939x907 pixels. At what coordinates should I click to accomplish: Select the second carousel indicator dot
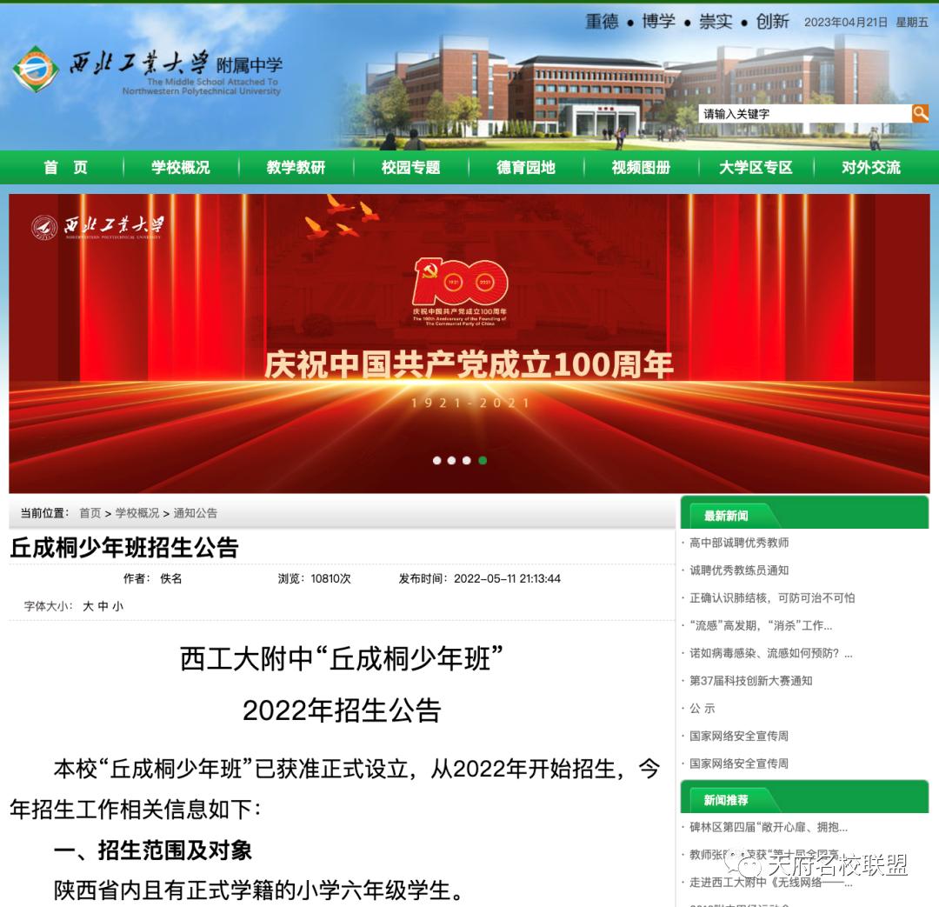coord(453,461)
